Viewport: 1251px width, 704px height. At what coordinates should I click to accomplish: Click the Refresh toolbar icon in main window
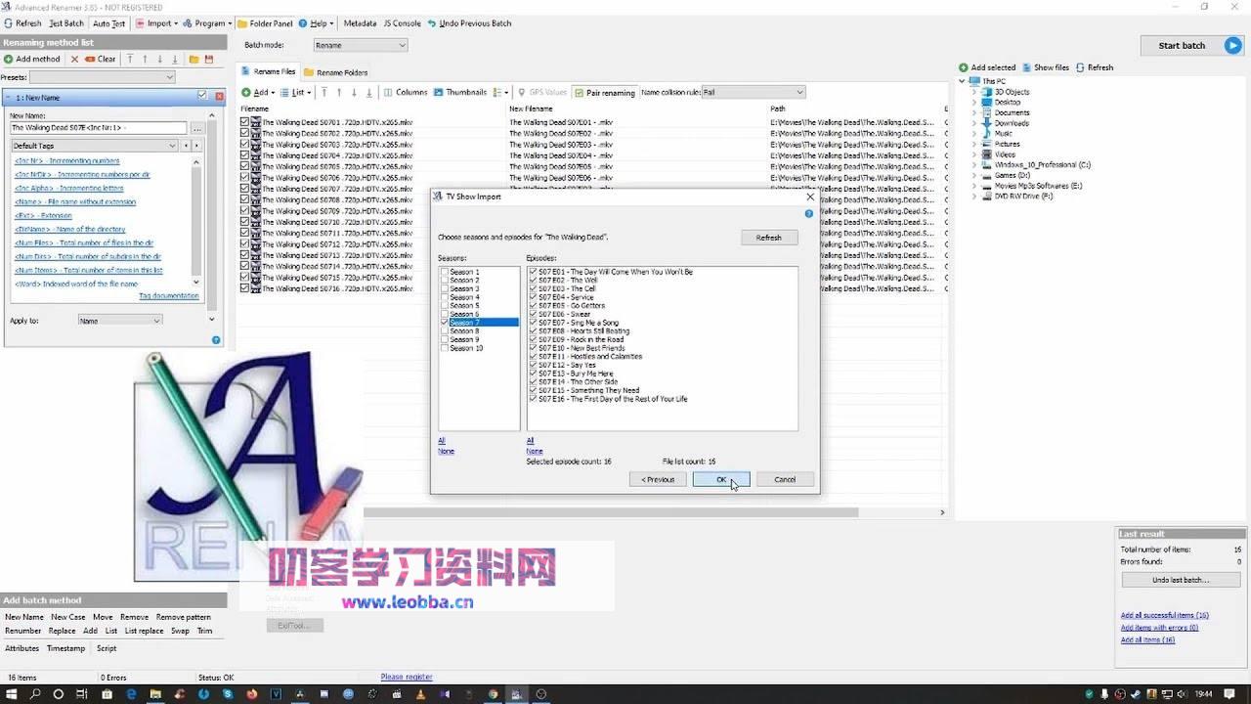click(9, 23)
